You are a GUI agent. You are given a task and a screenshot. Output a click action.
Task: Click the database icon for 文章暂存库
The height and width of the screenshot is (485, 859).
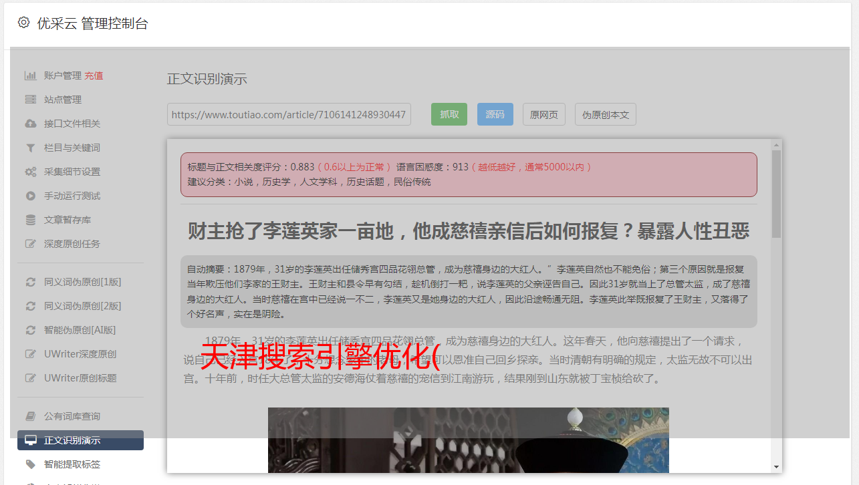(x=30, y=220)
